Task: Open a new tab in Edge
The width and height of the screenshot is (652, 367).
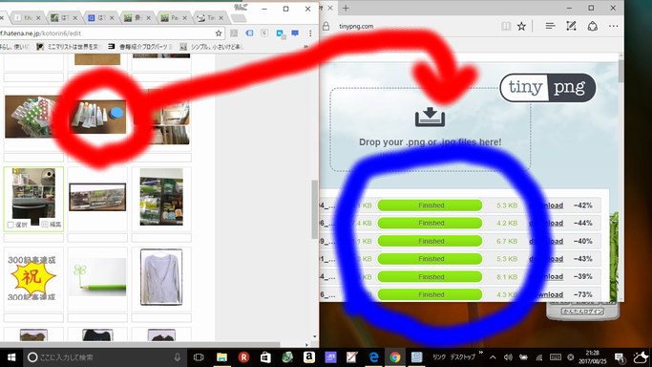Action: [x=346, y=8]
